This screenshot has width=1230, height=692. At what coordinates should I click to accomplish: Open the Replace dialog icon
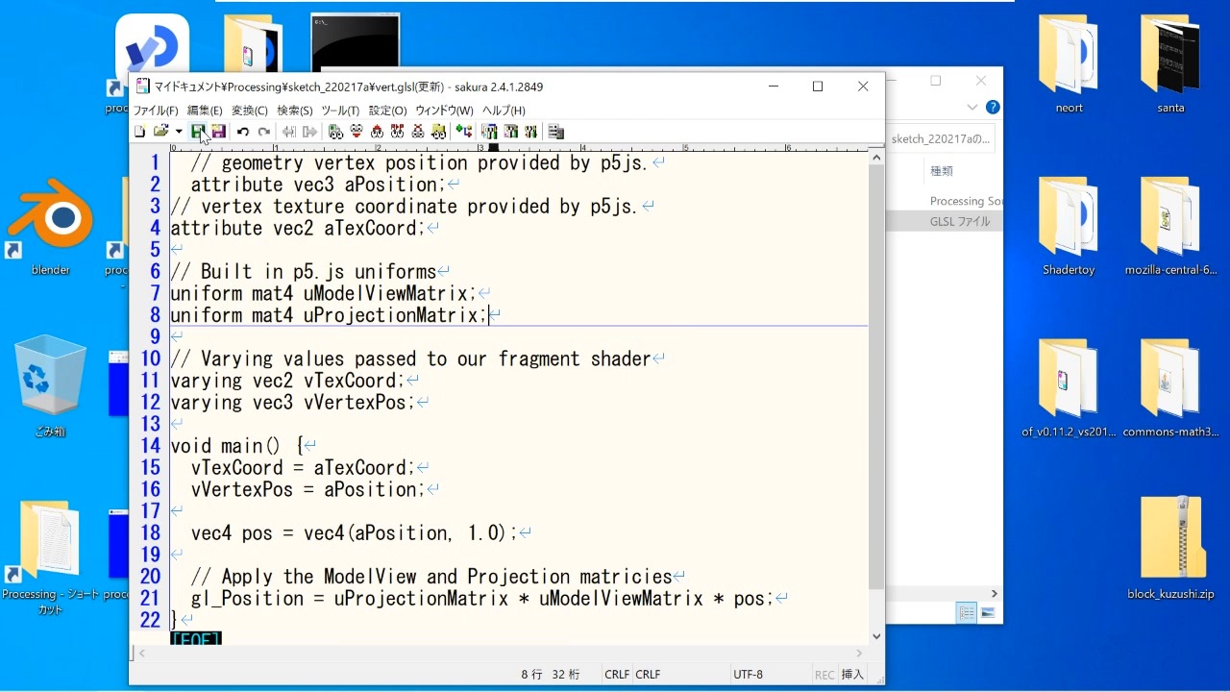pos(397,131)
